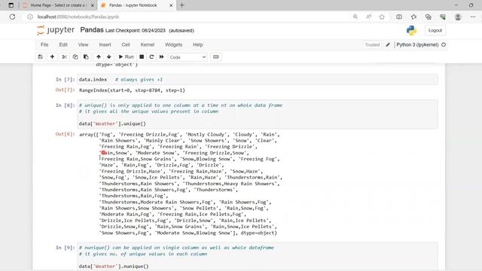This screenshot has height=271, width=482.
Task: Open the command palette keyboard icon
Action: [x=216, y=57]
